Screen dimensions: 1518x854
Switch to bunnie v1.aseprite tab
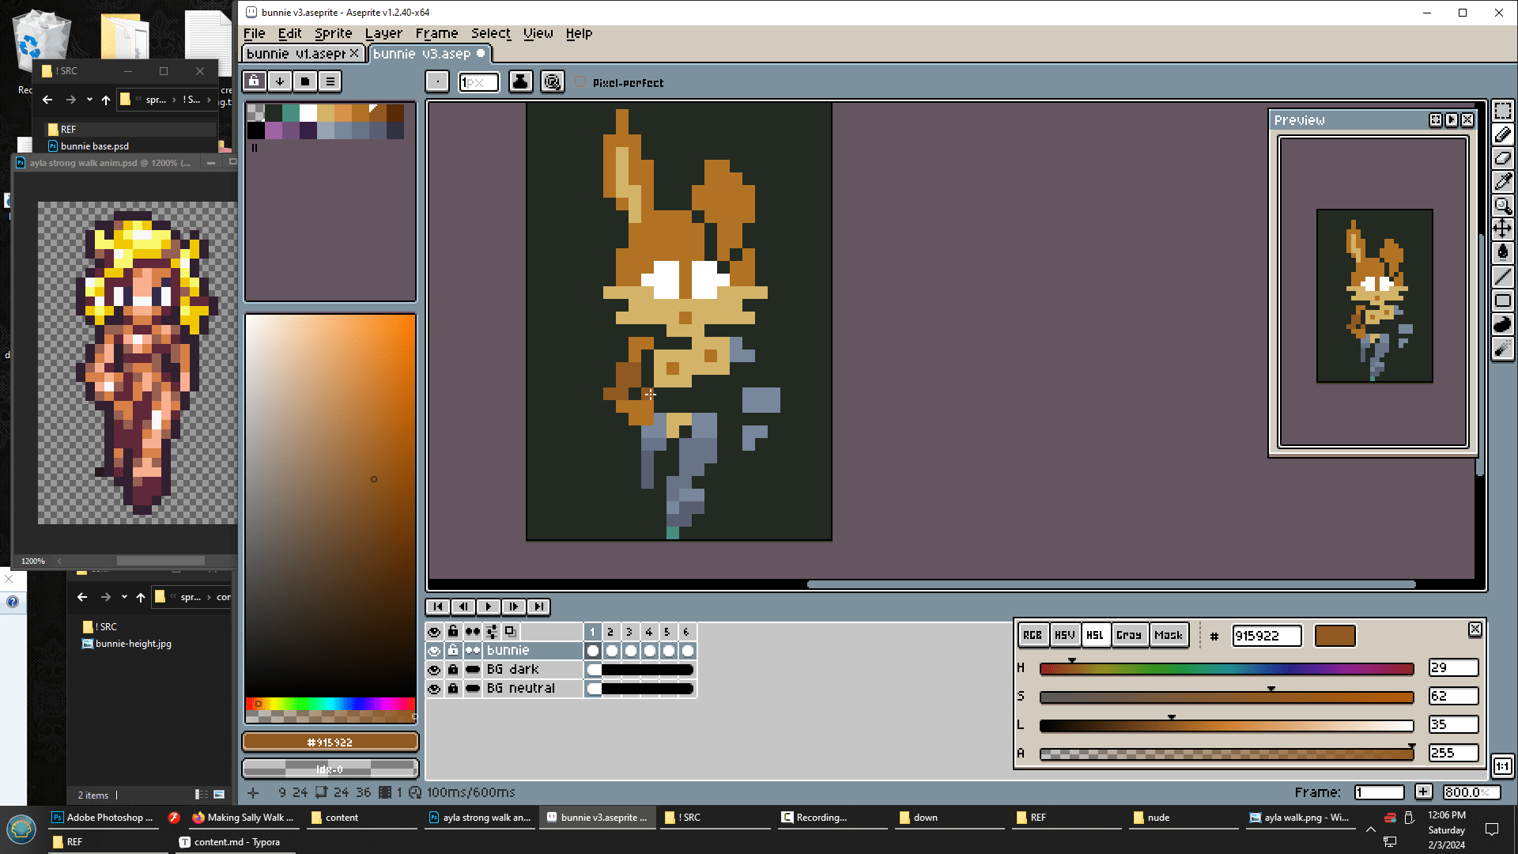(296, 54)
